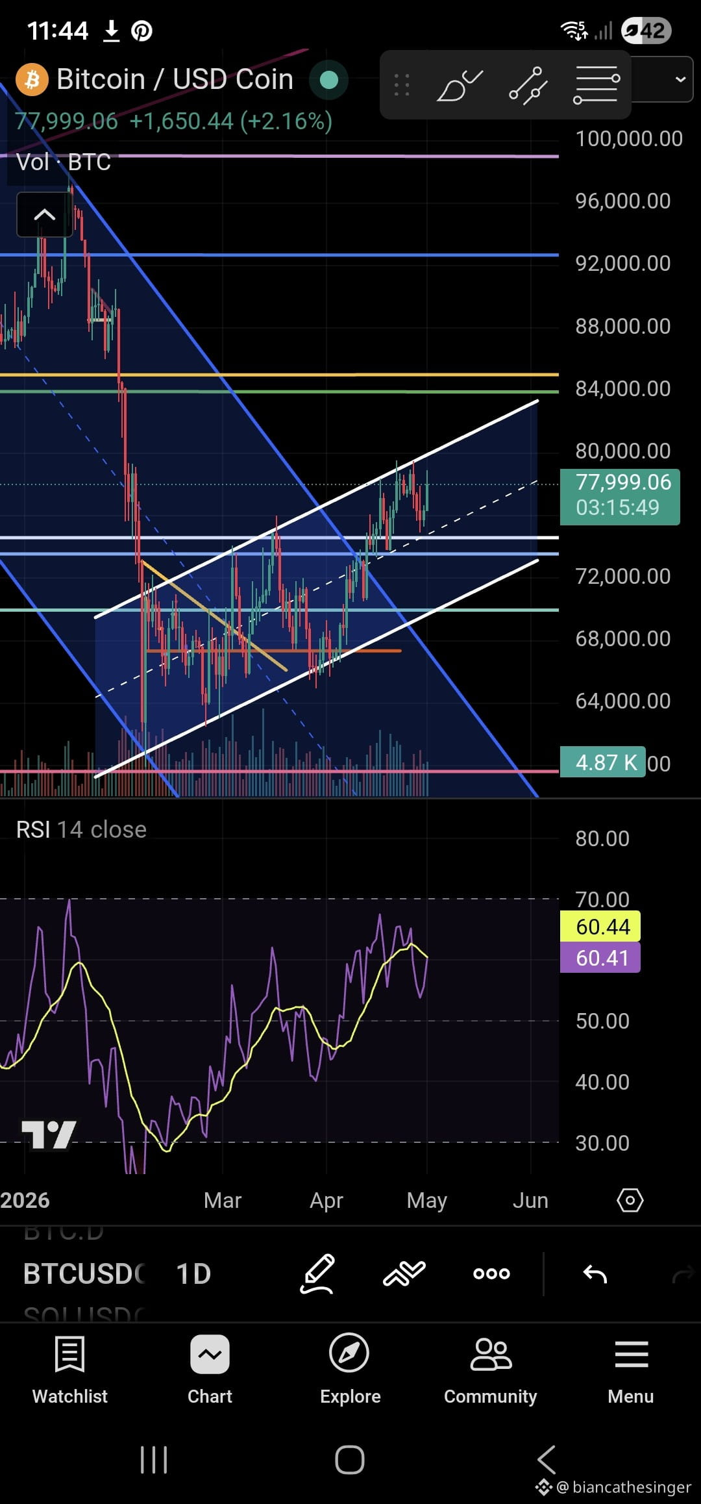701x1504 pixels.
Task: Tap the yellow 60.44 RSI value label
Action: 600,927
